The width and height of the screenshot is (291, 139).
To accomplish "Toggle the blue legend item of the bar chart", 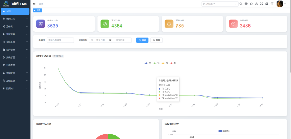I will [224, 131].
